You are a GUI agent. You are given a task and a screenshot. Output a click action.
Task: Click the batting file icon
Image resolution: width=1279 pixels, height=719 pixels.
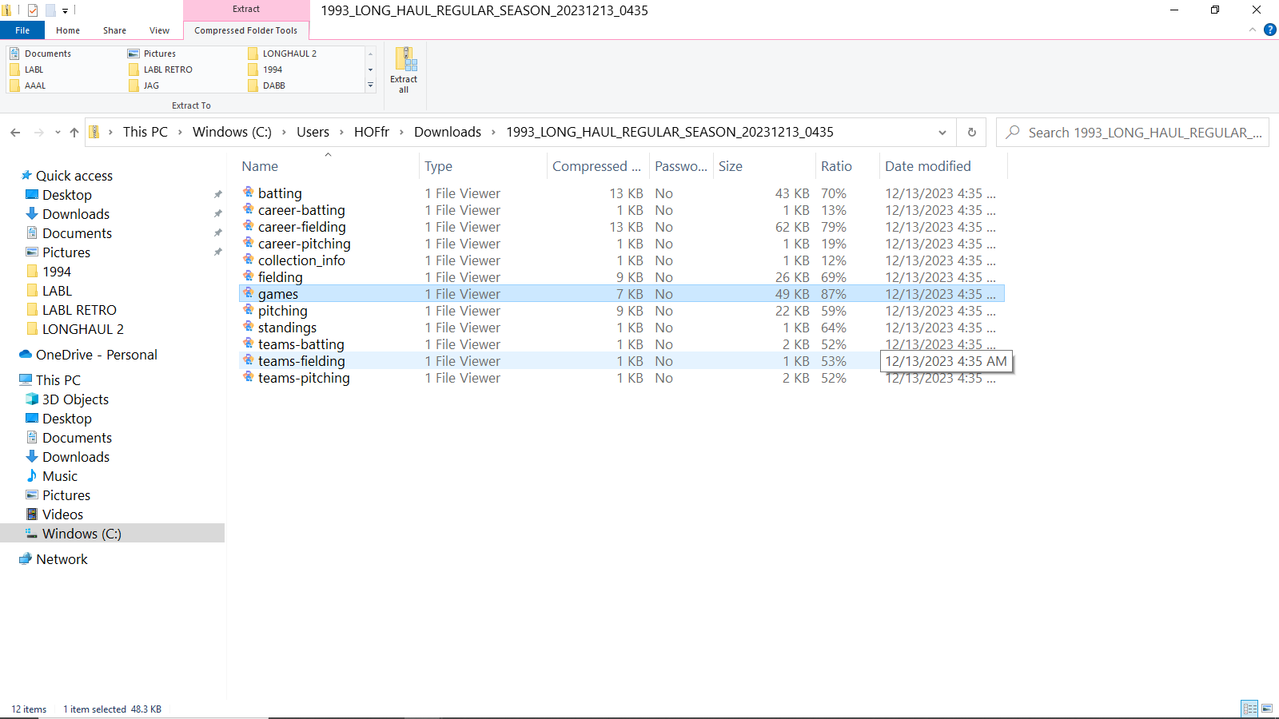click(249, 193)
